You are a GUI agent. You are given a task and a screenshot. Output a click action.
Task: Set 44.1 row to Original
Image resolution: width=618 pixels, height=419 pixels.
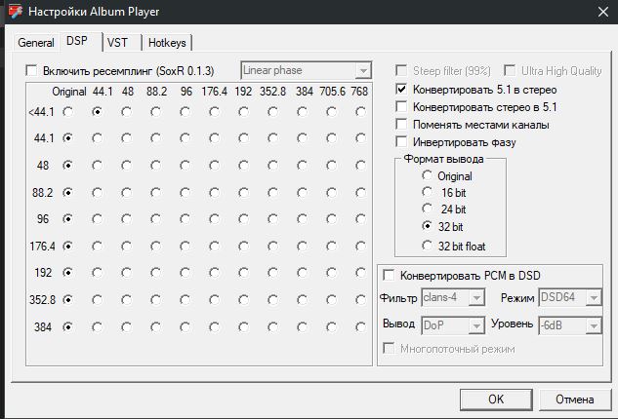(67, 138)
